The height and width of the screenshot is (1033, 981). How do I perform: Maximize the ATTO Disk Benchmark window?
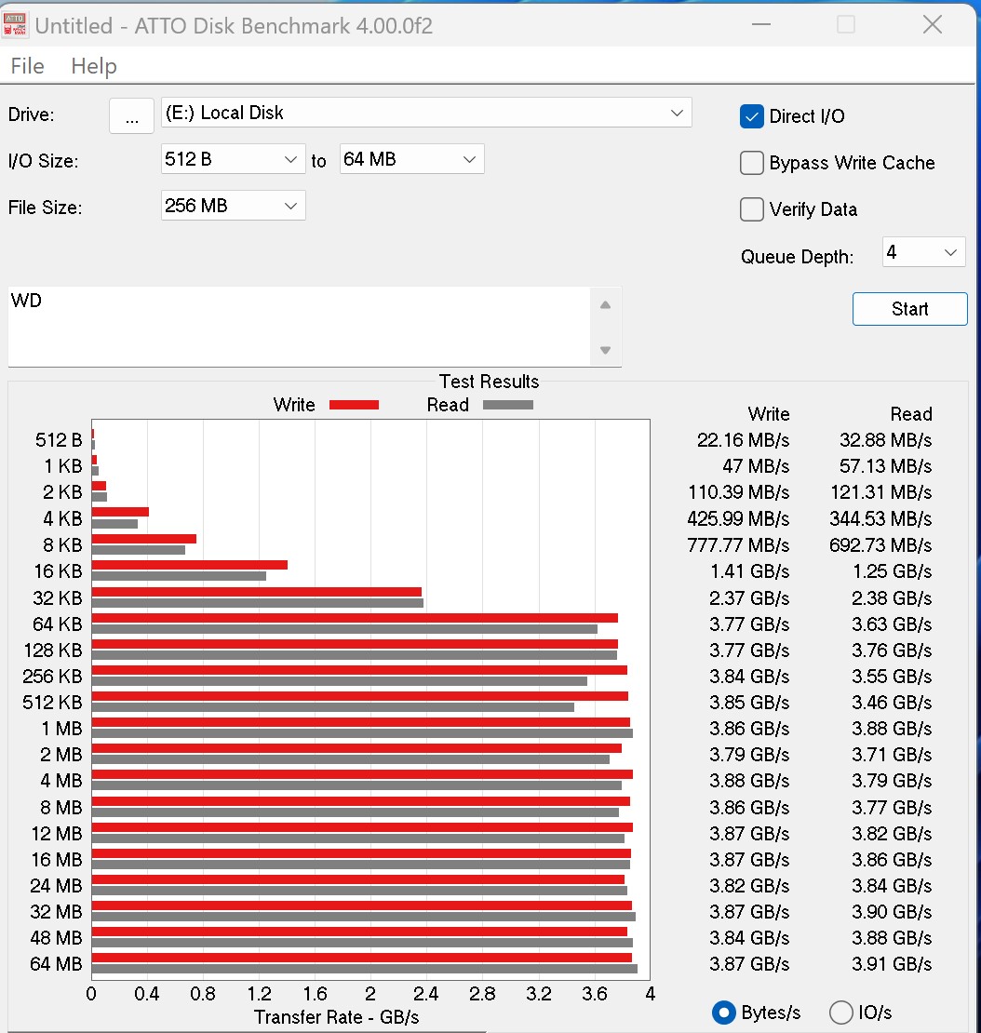[x=845, y=25]
